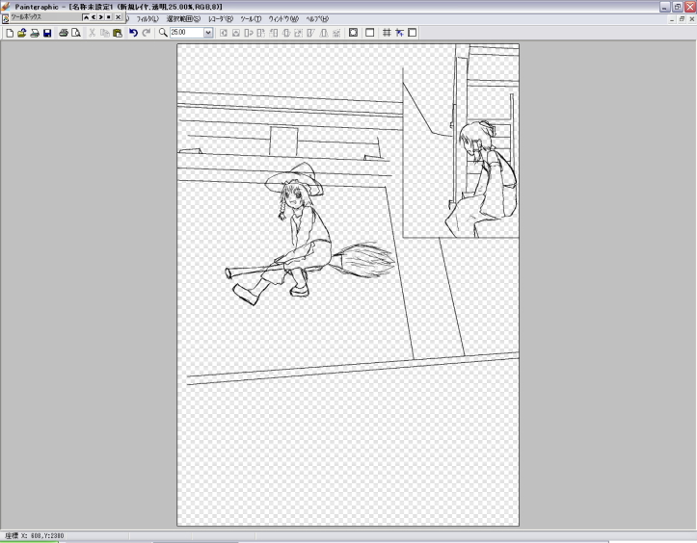Undo the last stroke
The width and height of the screenshot is (697, 543).
(133, 33)
